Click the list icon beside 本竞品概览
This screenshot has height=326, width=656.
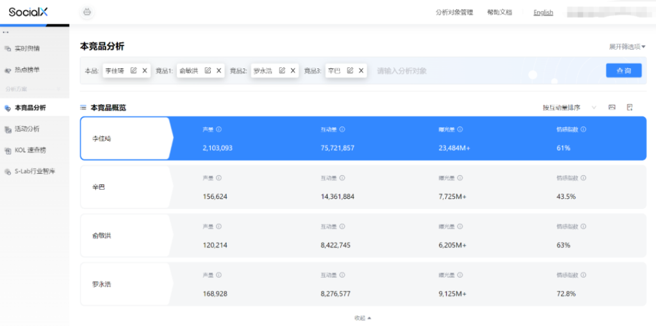click(83, 107)
